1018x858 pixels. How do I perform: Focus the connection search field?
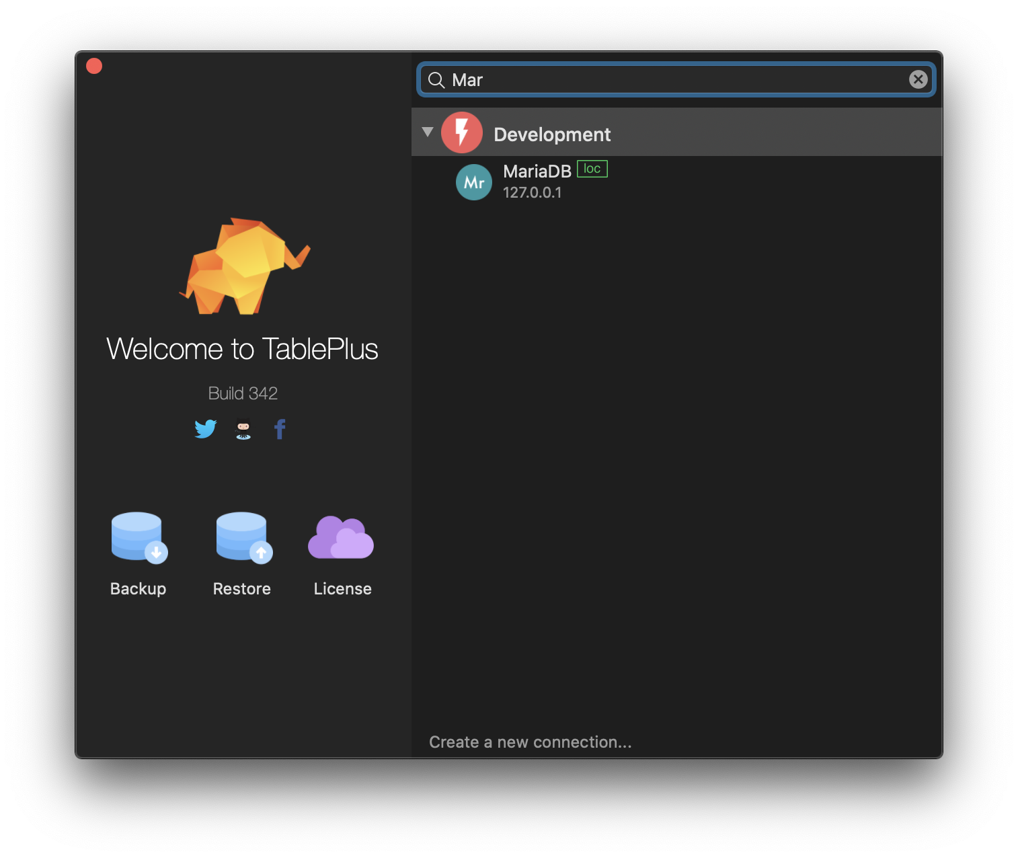[x=676, y=79]
